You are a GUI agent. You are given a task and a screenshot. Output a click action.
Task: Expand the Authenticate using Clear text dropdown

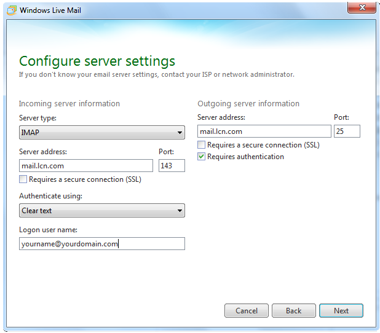[x=102, y=211]
